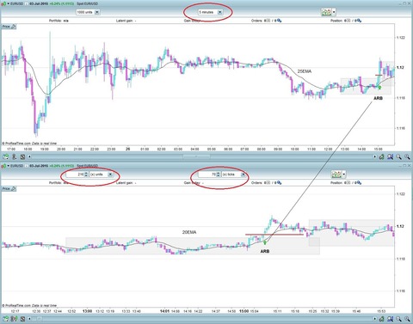Viewport: 413px width, 324px height.
Task: Click bottom chart scrollbar right arrow
Action: (x=375, y=319)
